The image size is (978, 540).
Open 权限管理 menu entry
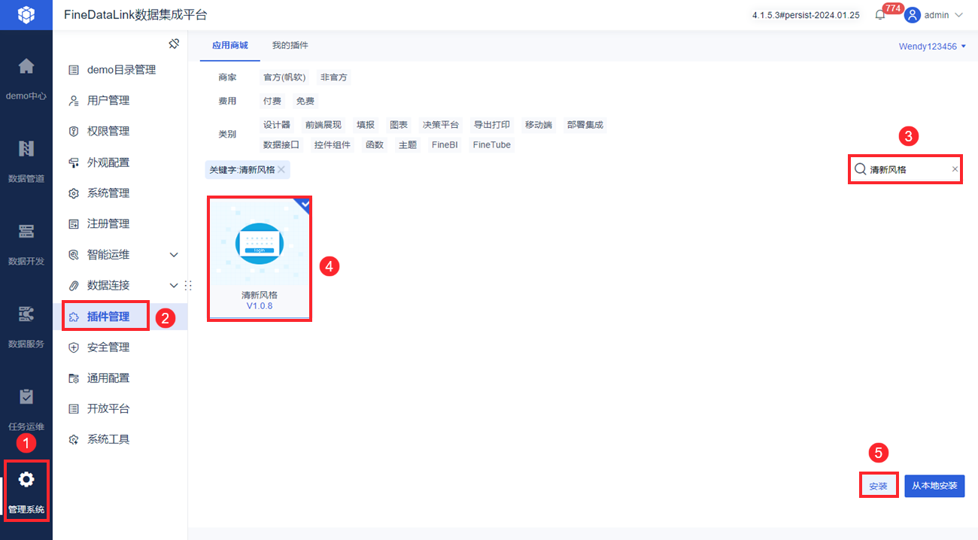click(108, 132)
